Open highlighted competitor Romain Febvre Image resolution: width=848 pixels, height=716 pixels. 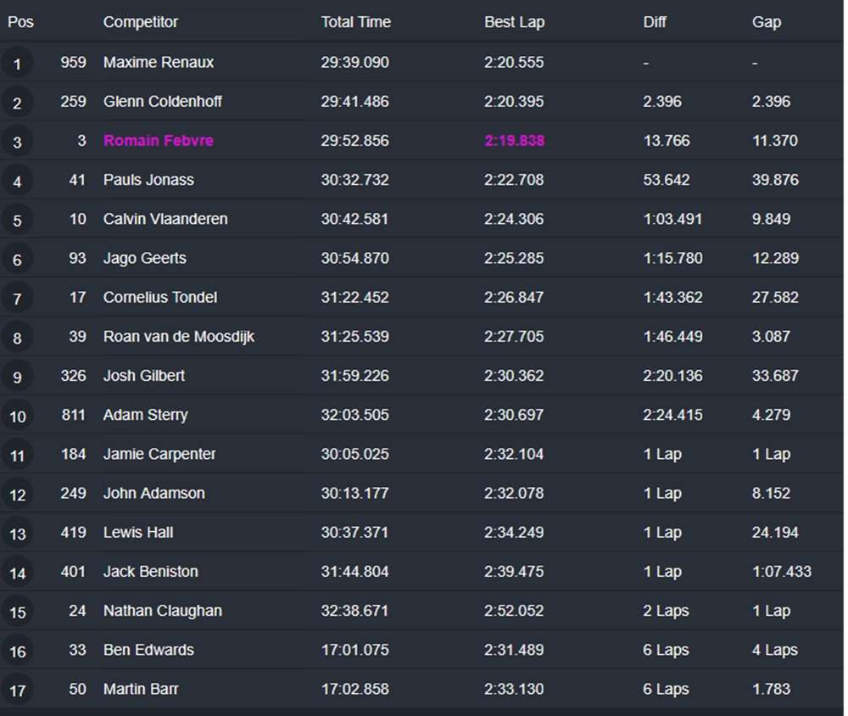(159, 141)
